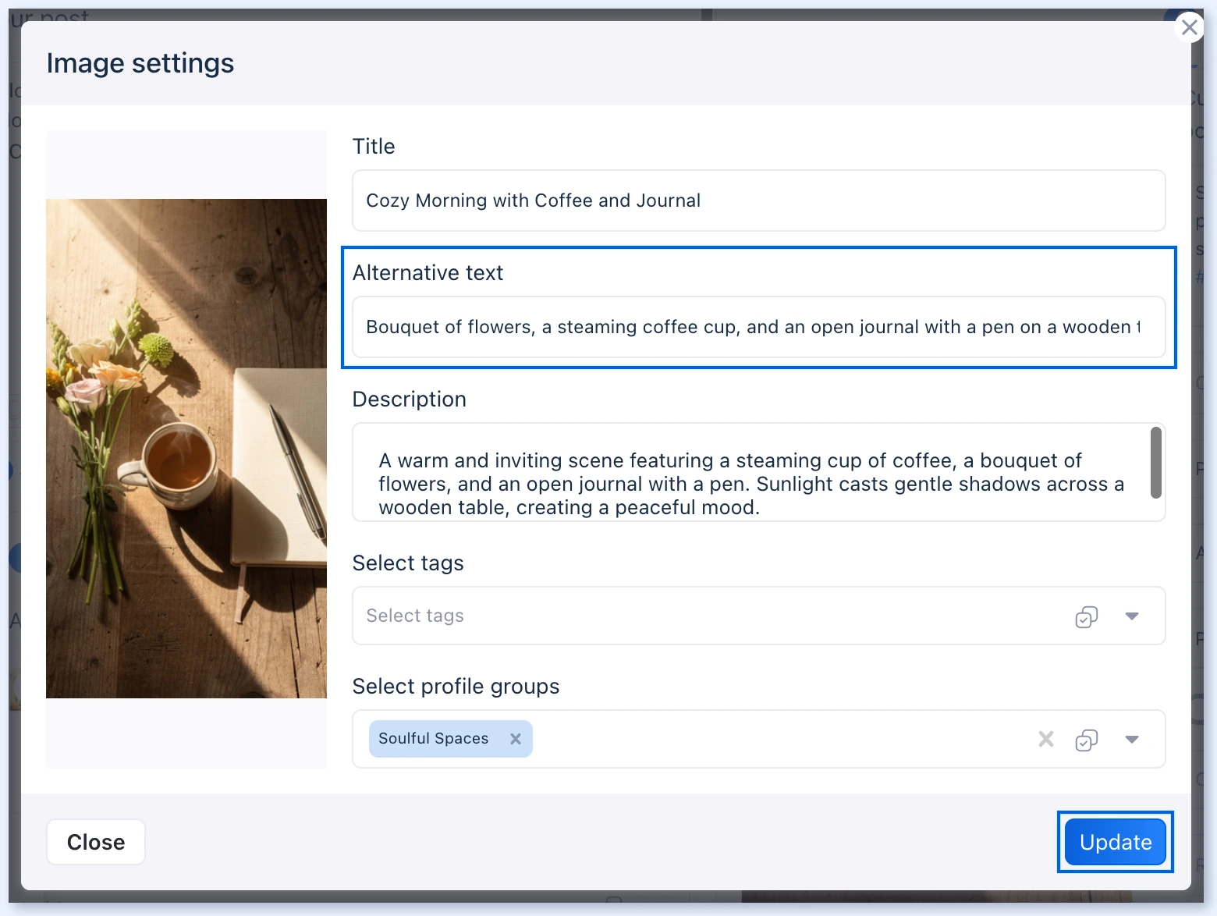Click the Soulful Spaces chip label
Screen dimensions: 1217x916
point(434,739)
